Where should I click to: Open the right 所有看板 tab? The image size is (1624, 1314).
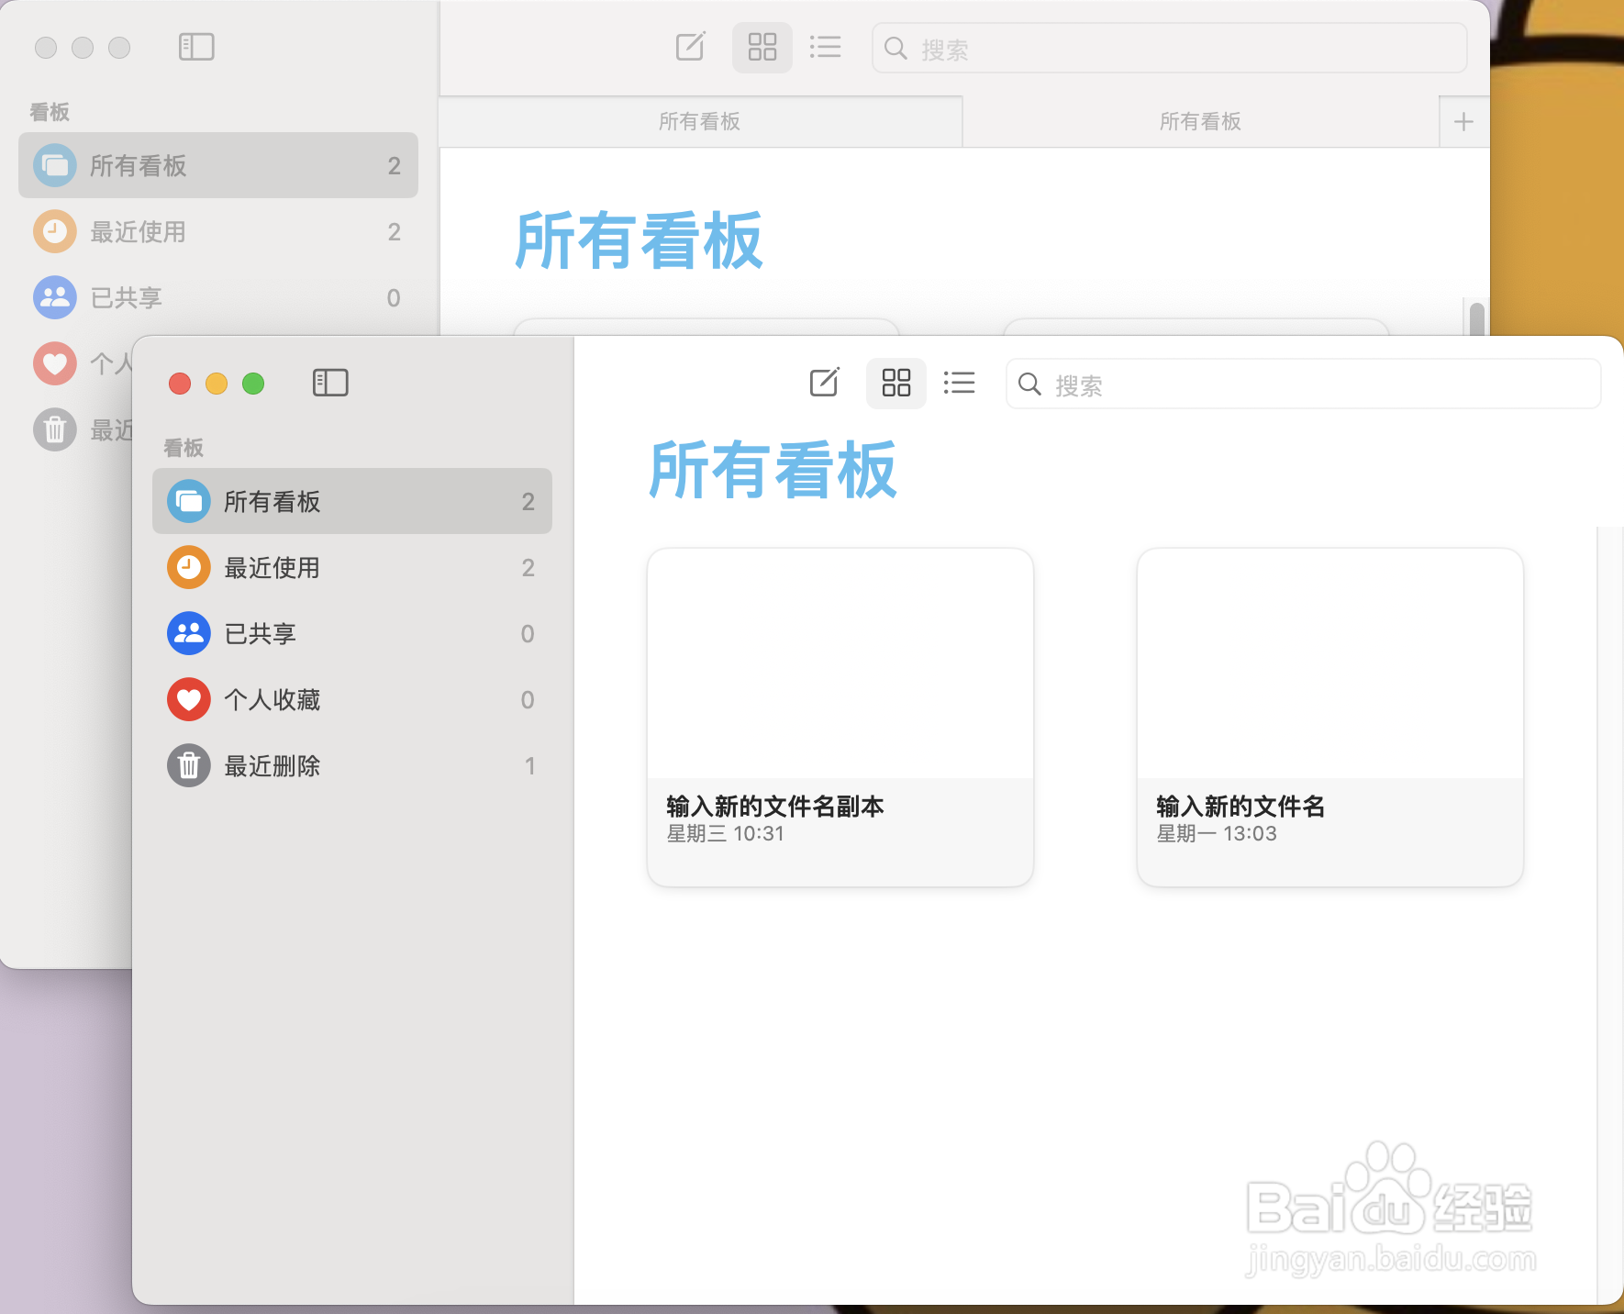pyautogui.click(x=1200, y=120)
